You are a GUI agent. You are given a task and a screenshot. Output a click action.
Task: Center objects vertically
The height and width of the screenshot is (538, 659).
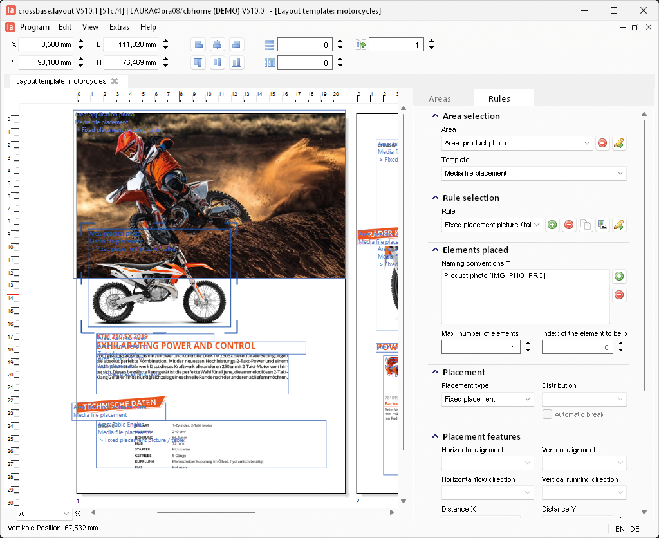218,62
